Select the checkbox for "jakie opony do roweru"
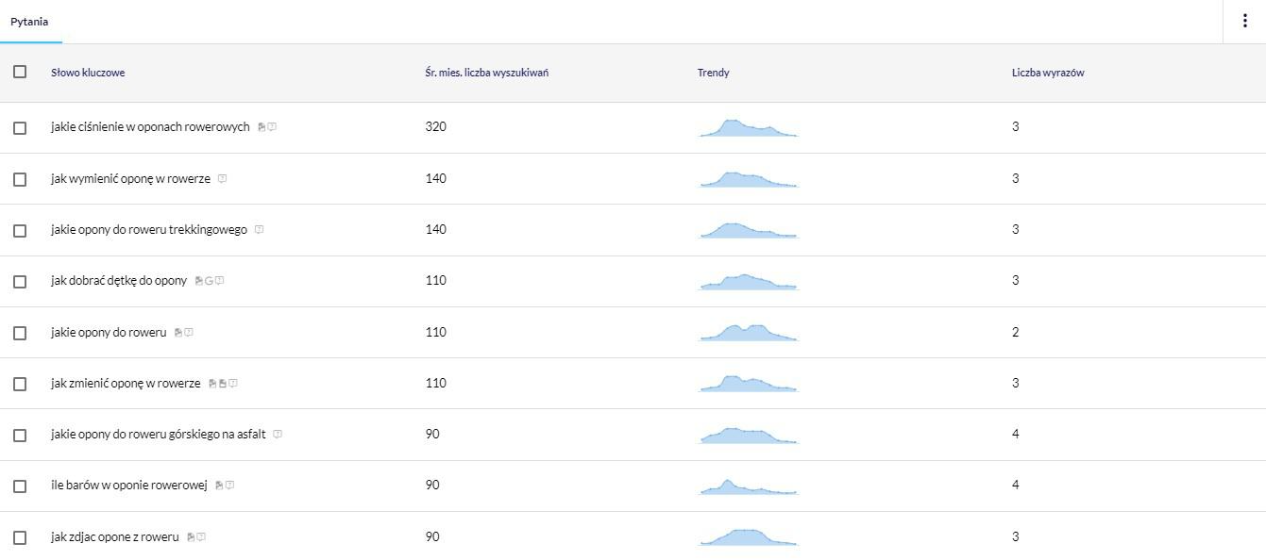 tap(20, 333)
